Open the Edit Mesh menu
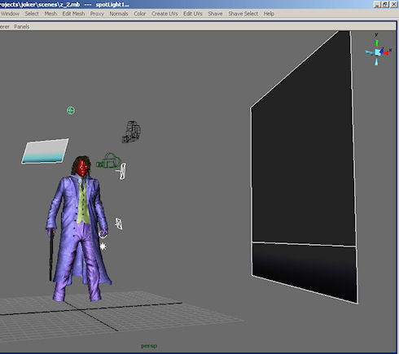This screenshot has height=354, width=399. 73,14
